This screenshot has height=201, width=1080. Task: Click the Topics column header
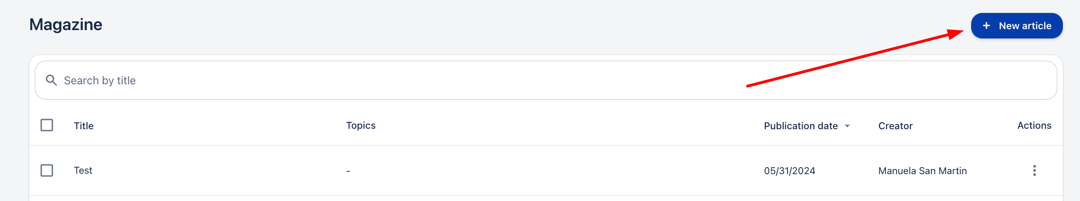point(361,126)
